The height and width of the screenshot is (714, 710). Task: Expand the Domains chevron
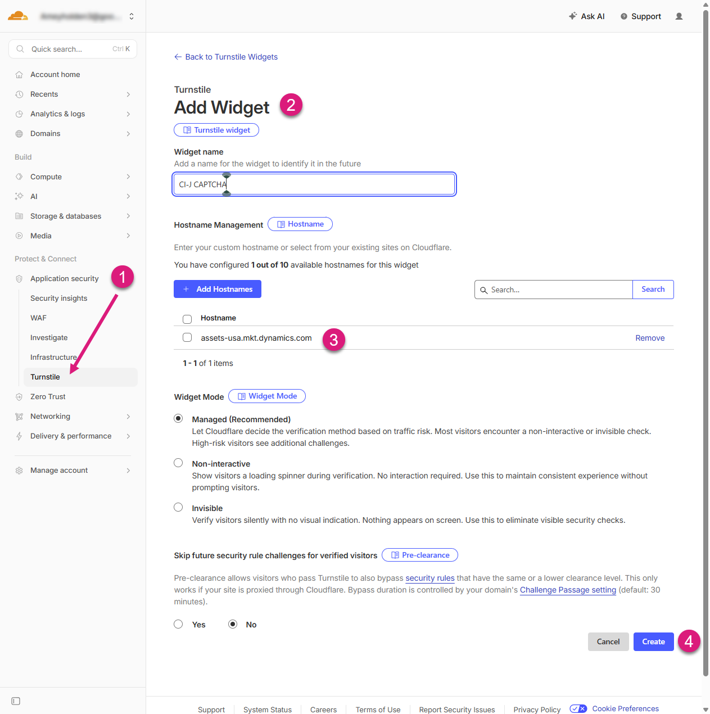(x=128, y=134)
